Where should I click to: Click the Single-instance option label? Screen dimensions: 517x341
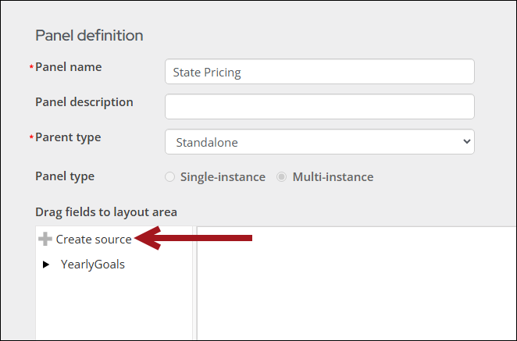coord(223,177)
